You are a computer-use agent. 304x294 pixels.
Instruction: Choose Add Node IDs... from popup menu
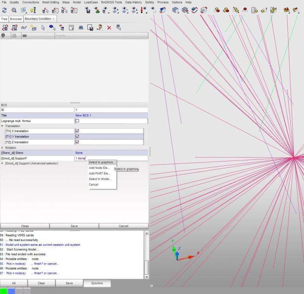coord(99,168)
